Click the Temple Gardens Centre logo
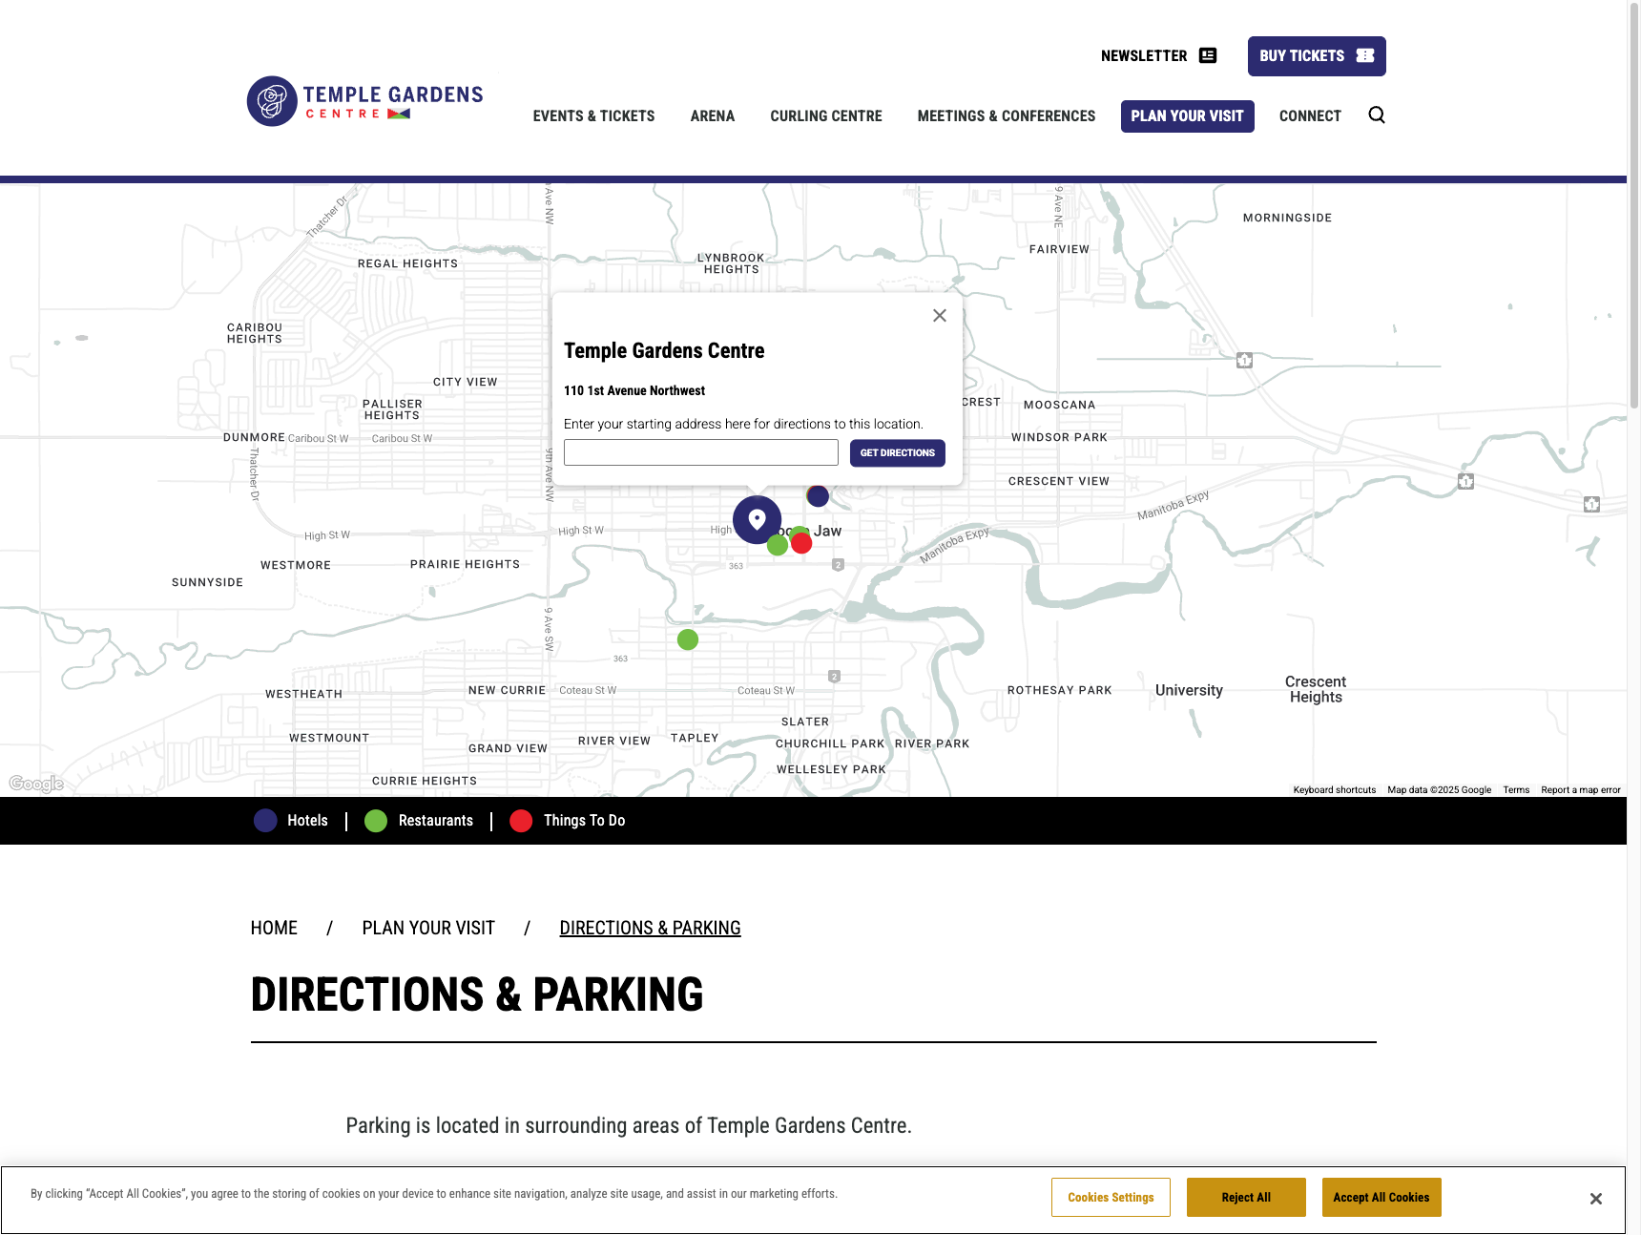Viewport: 1641px width, 1235px height. click(365, 101)
